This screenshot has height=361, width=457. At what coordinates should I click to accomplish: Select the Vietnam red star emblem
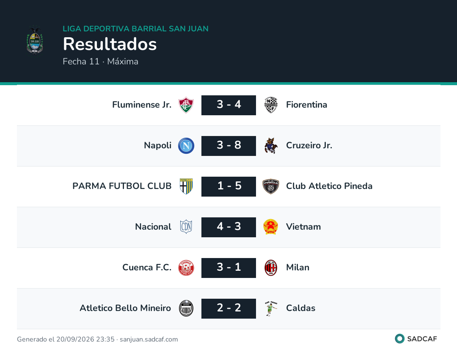[x=271, y=227]
